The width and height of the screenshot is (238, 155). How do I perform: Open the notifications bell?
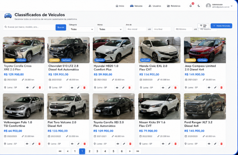(x=191, y=6)
